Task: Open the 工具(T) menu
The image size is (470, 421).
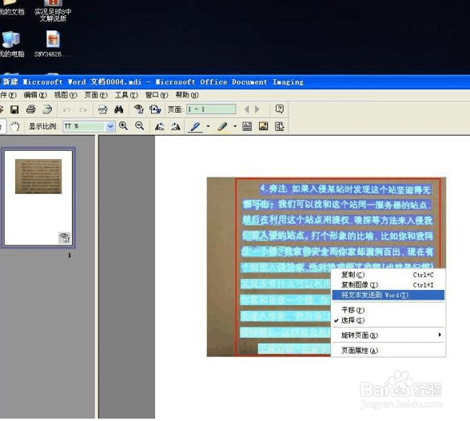Action: click(126, 95)
